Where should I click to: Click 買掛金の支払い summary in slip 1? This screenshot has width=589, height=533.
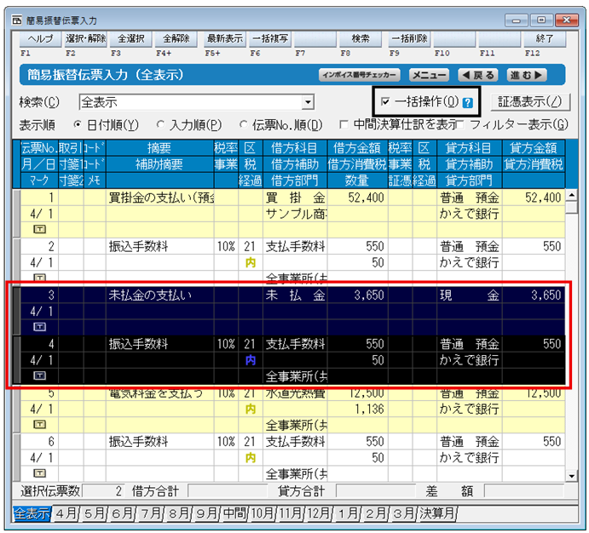click(x=160, y=198)
